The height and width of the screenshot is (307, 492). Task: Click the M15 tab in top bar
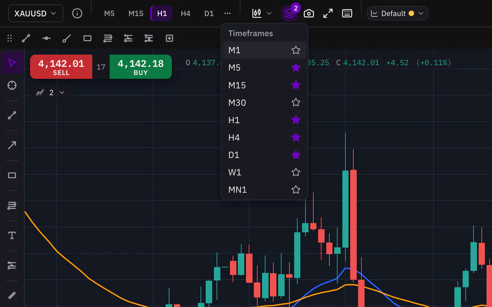(x=136, y=13)
